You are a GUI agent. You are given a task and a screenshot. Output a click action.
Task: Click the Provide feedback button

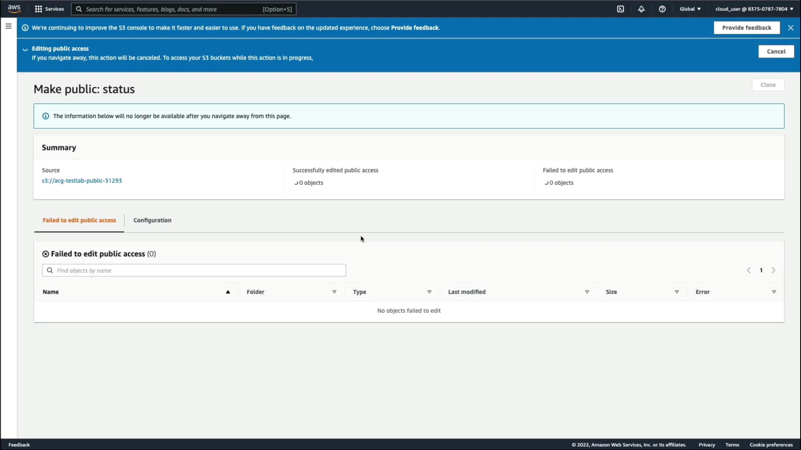pos(746,28)
